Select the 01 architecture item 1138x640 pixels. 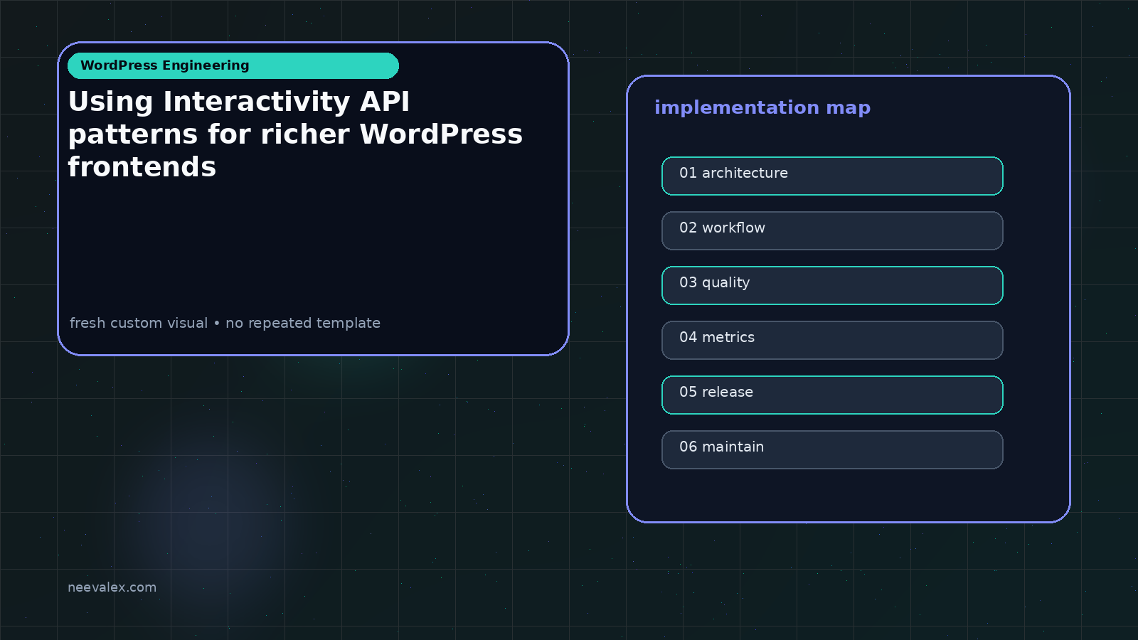(832, 176)
